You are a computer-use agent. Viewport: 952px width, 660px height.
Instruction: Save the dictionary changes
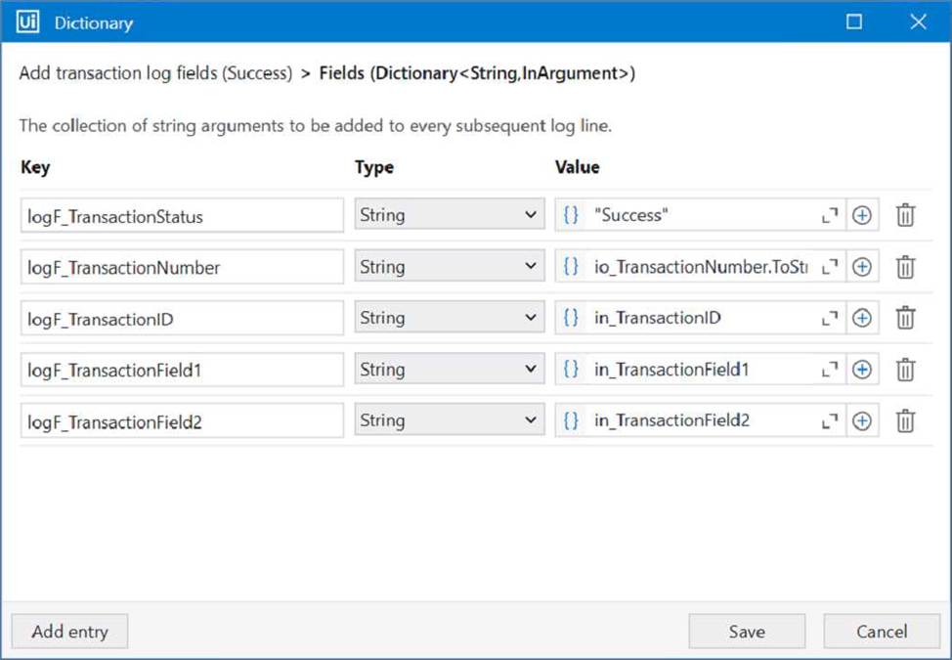[747, 632]
